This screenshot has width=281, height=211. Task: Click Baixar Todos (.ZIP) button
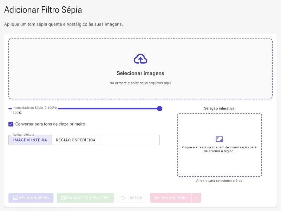(85, 198)
